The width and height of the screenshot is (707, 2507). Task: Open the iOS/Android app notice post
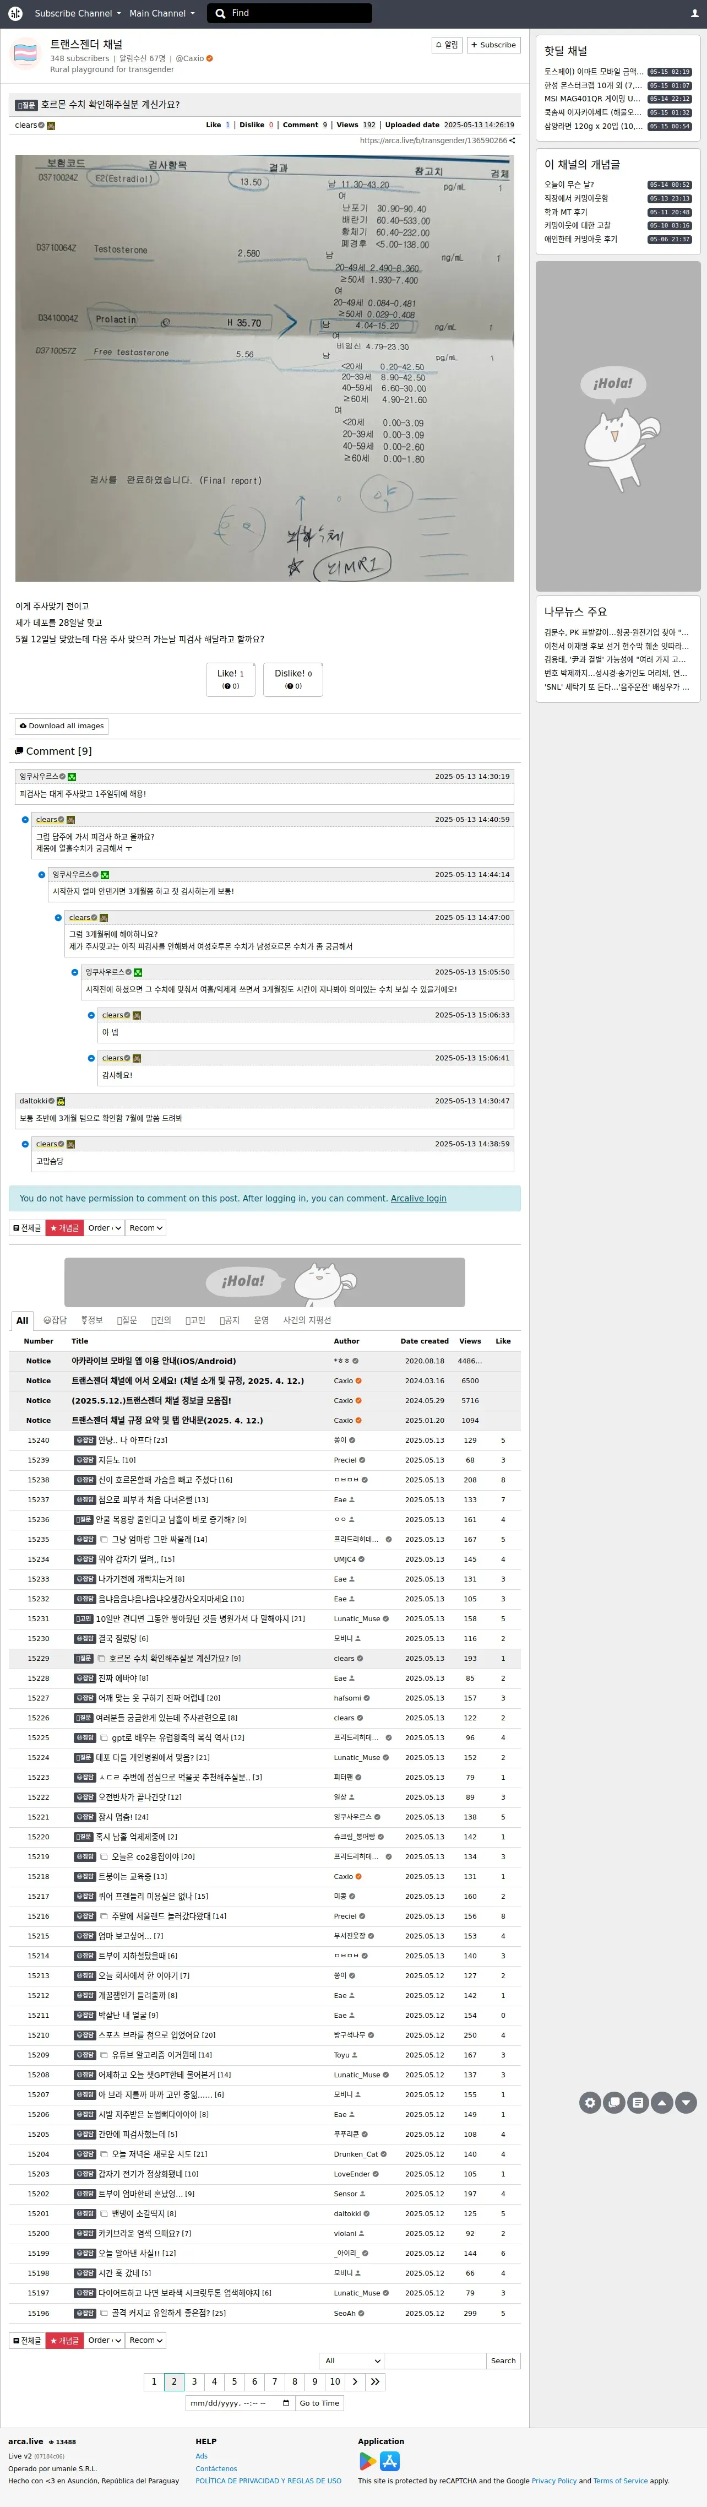[x=154, y=1361]
